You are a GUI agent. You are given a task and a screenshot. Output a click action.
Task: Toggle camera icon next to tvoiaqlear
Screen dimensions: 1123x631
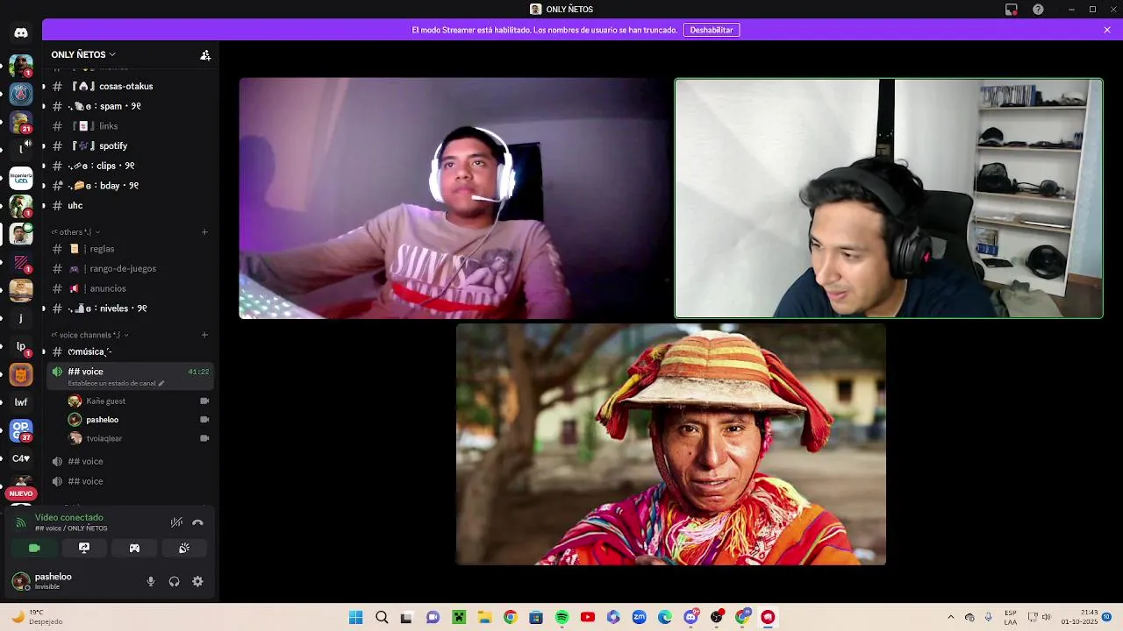pyautogui.click(x=204, y=438)
